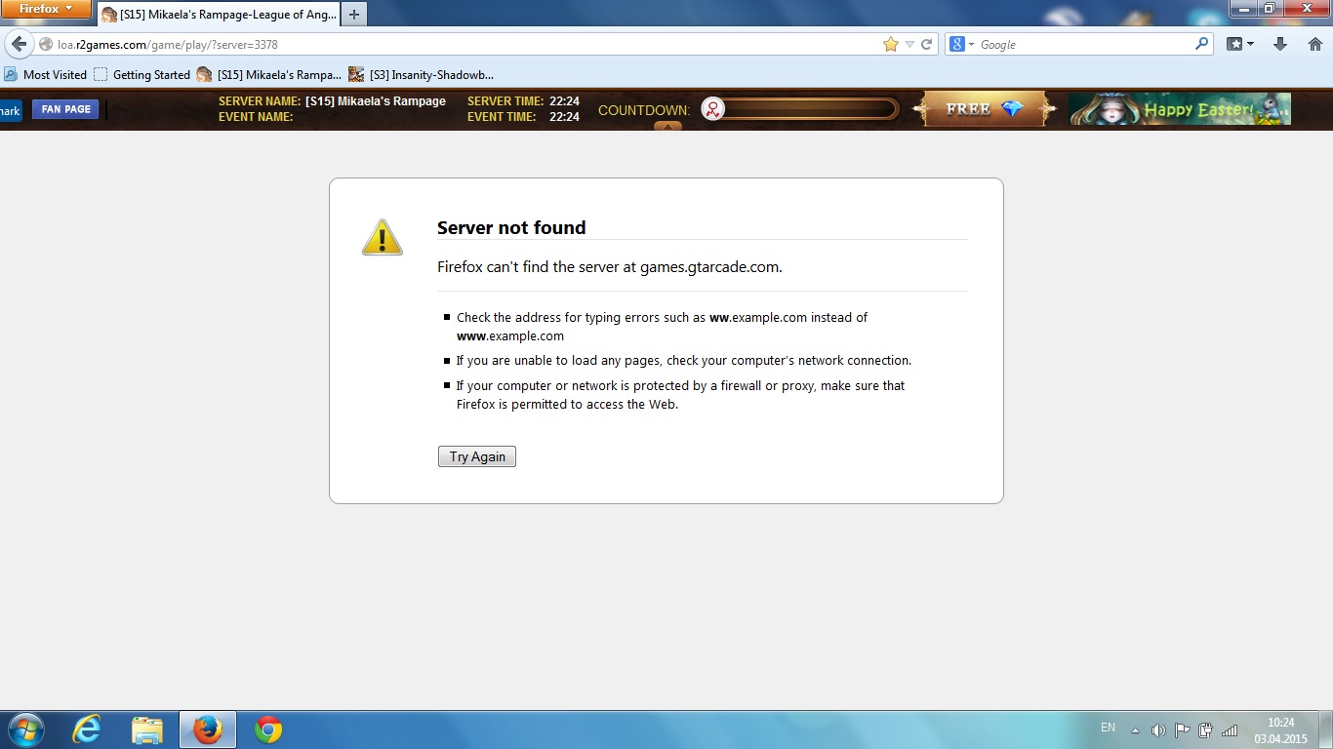
Task: Select the Mikaela's Rampage browser tab
Action: point(219,15)
